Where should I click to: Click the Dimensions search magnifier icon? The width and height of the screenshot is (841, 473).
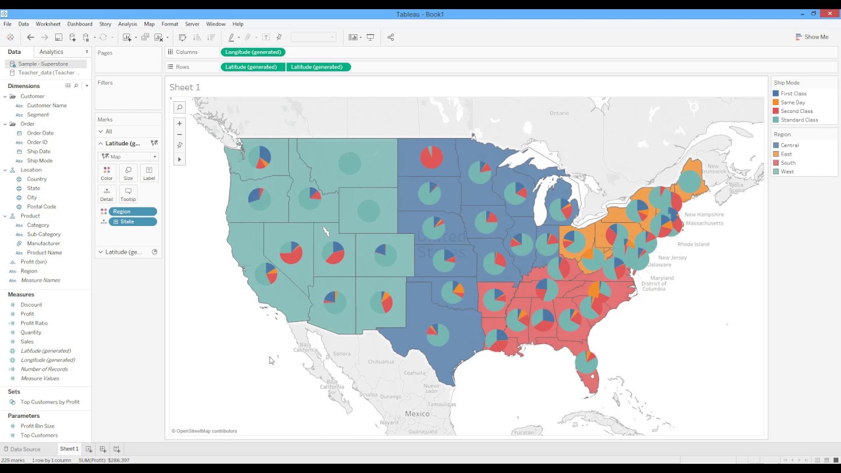76,86
